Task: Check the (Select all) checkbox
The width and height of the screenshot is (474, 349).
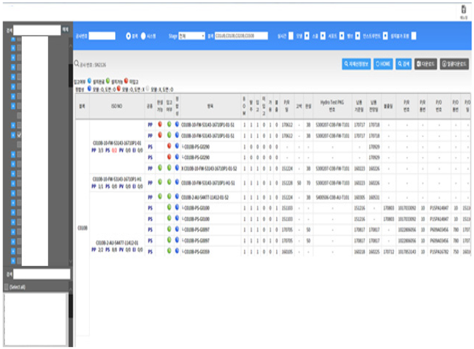Action: point(6,287)
